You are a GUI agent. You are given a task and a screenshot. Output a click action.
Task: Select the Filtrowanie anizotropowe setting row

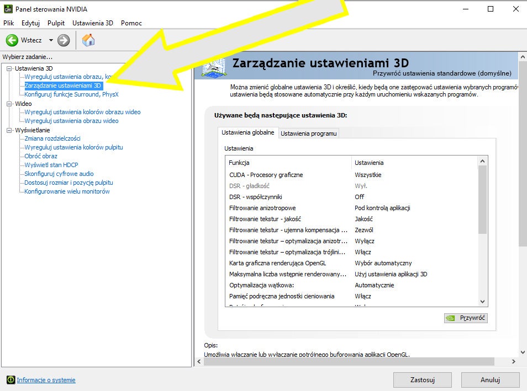coord(351,208)
